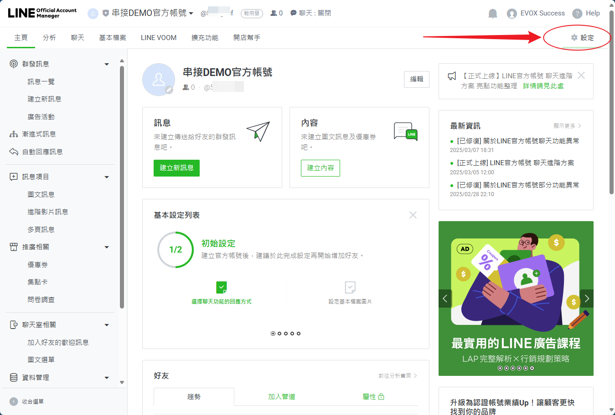The height and width of the screenshot is (415, 615).
Task: Select the first ad banner dot
Action: [x=500, y=368]
